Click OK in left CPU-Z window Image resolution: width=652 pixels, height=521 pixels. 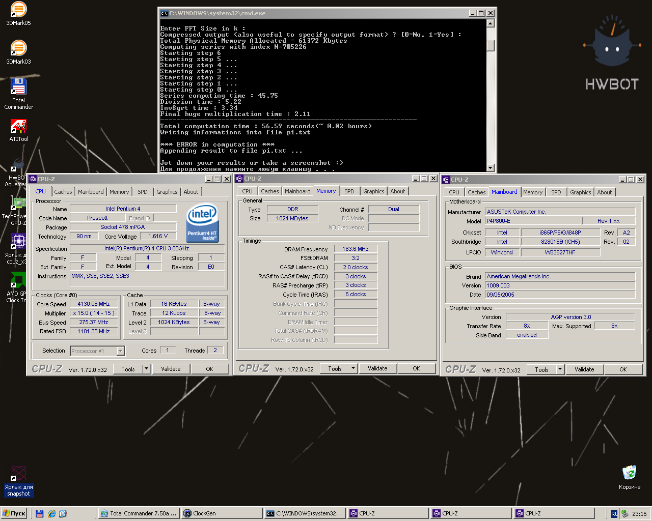(209, 369)
